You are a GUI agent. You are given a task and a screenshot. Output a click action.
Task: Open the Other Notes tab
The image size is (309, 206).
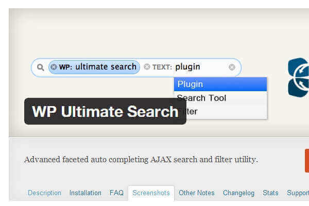[x=196, y=193]
